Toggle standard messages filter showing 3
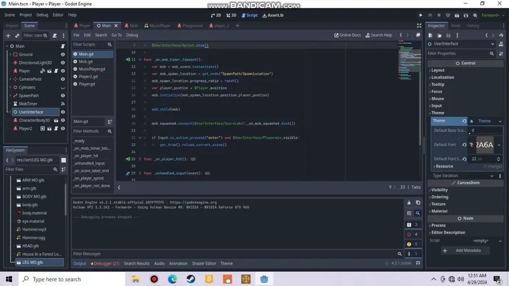Screen dimensions: 509x286 coord(413,224)
